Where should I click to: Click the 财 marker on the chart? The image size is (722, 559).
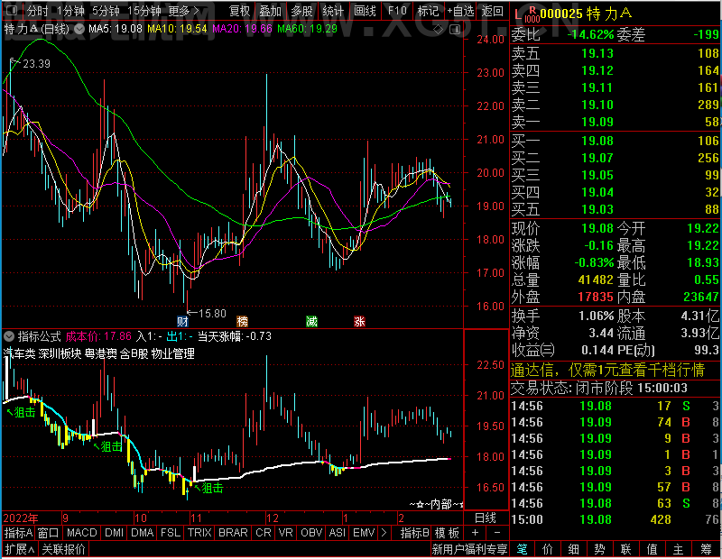click(182, 321)
